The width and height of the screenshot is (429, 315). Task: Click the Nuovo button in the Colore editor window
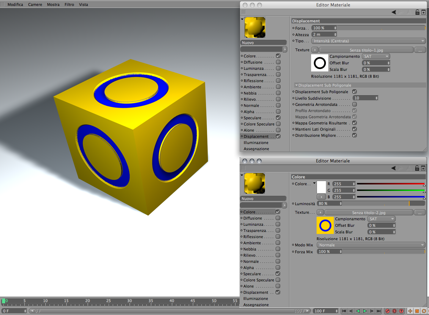point(263,199)
